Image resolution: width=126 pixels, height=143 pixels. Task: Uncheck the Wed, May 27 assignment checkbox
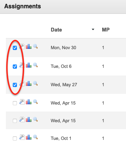pyautogui.click(x=15, y=85)
